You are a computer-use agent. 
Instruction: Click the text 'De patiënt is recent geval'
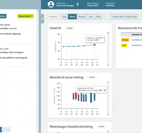click(x=15, y=58)
